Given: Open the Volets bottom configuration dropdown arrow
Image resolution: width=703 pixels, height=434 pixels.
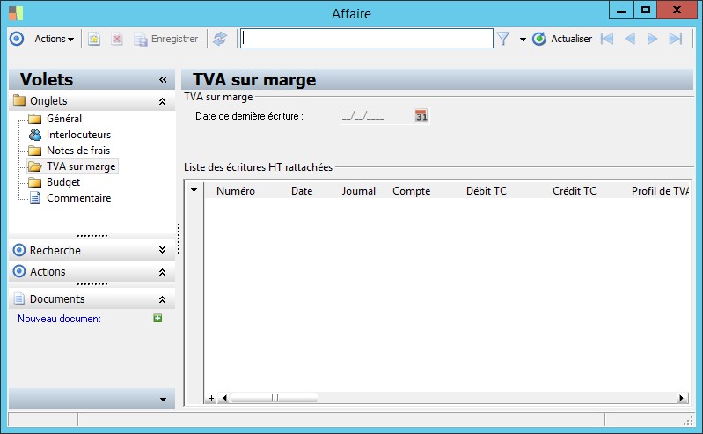Looking at the screenshot, I should (163, 400).
